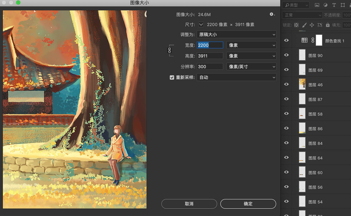The image size is (351, 216).
Task: Select layer name 图层 64
Action: (x=316, y=158)
